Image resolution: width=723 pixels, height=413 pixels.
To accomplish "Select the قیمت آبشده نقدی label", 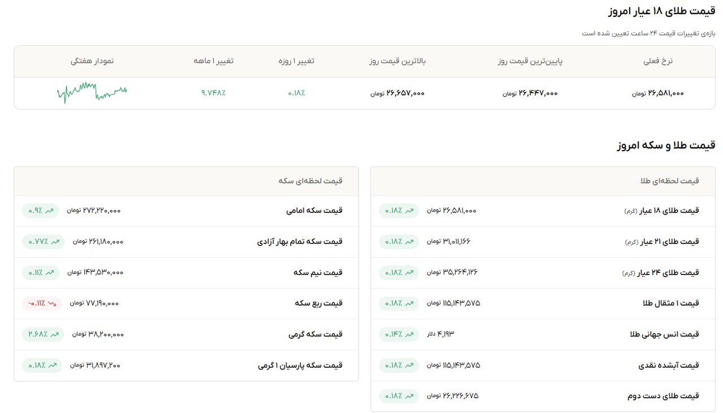I will (x=668, y=365).
